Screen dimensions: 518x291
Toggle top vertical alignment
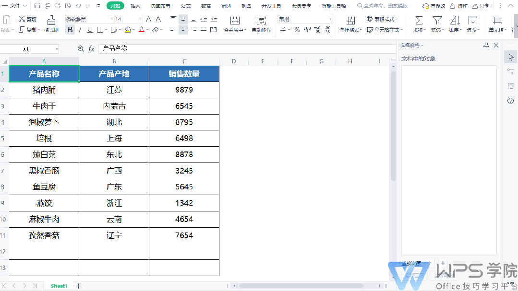[x=173, y=19]
